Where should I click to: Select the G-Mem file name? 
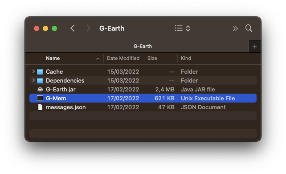point(56,99)
